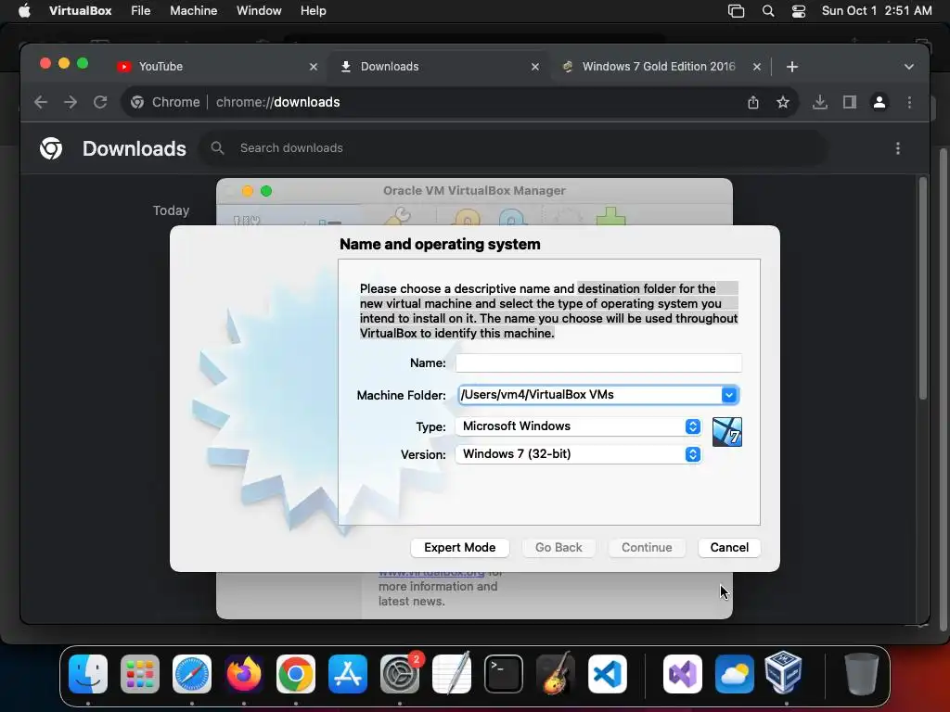Open System Settings from the Dock
The width and height of the screenshot is (950, 712).
400,674
